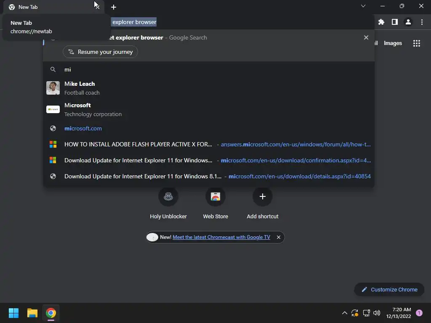The height and width of the screenshot is (323, 431).
Task: Select the New Tab tab
Action: 52,7
